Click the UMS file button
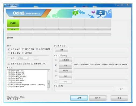 coord(65,82)
